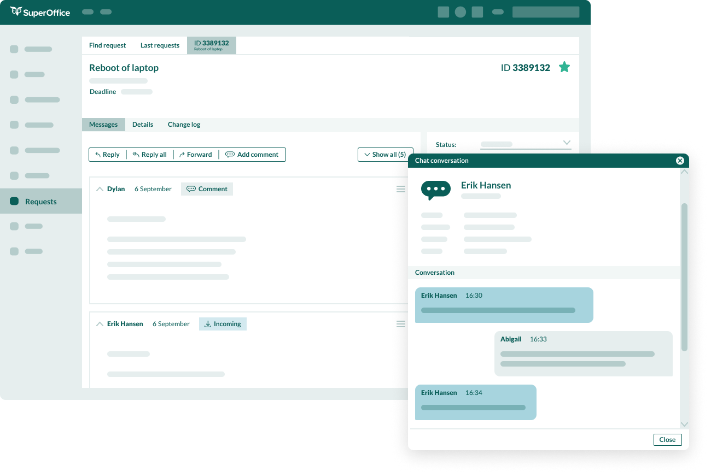Open the Change log tab
Image resolution: width=711 pixels, height=472 pixels.
click(184, 125)
